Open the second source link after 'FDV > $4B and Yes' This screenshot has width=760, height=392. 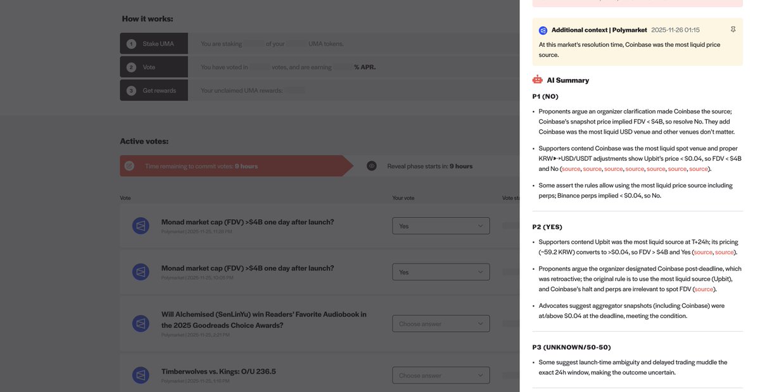(725, 252)
